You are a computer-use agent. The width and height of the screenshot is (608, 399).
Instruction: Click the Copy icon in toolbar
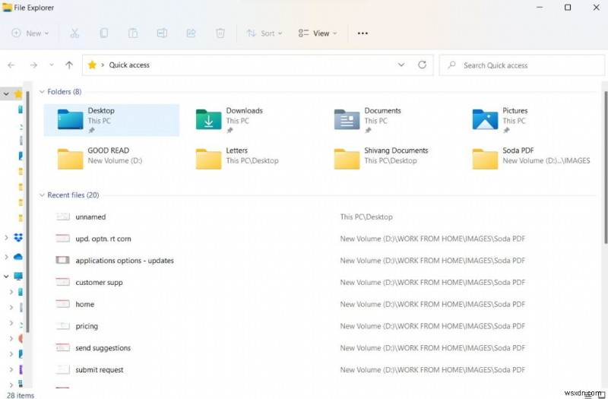[x=103, y=33]
